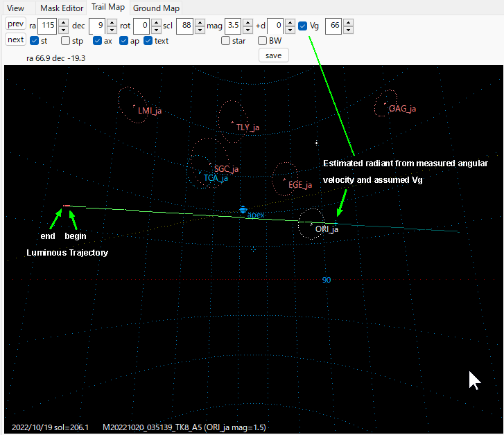Increase the Vg velocity value using up arrow
This screenshot has height=435, width=504.
pyautogui.click(x=348, y=23)
